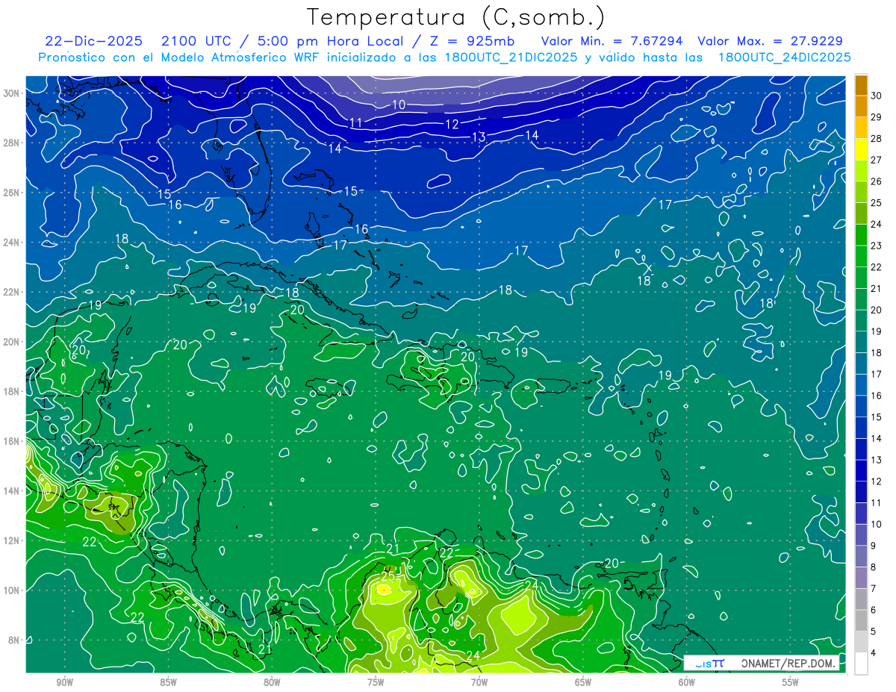Screen dimensions: 896x692
Task: Click the '28N' latitude axis label
Action: [13, 143]
